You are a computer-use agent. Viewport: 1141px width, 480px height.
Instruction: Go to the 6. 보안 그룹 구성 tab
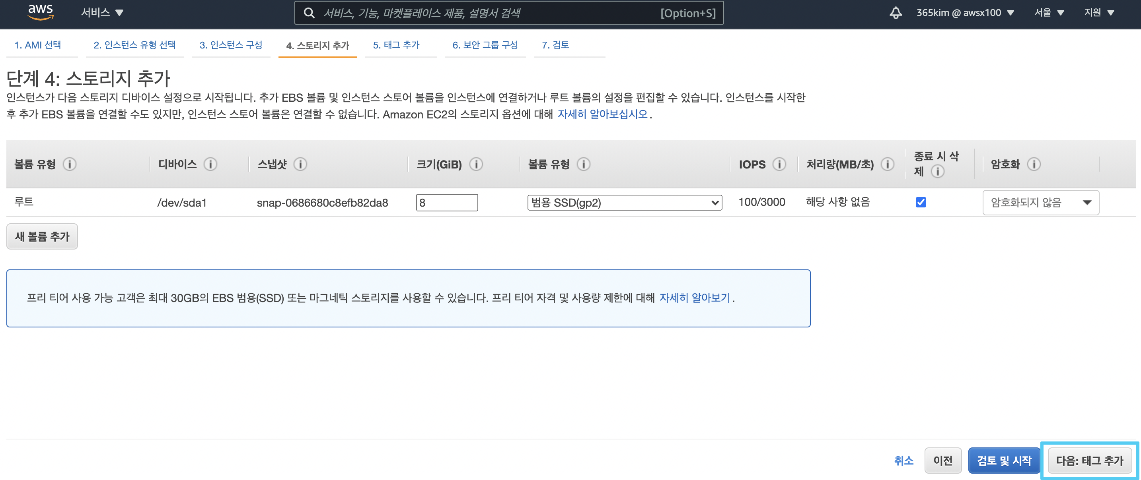(x=485, y=45)
